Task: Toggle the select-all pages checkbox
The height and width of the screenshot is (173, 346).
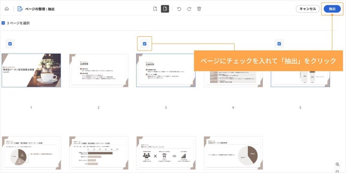Action: pyautogui.click(x=3, y=23)
